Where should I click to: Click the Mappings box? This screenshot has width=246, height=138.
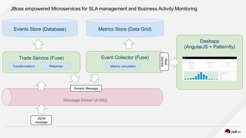coord(56,66)
